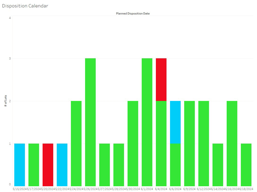Select the blue segment of 6/6/2024 bar
This screenshot has height=192, width=257.
coord(175,122)
